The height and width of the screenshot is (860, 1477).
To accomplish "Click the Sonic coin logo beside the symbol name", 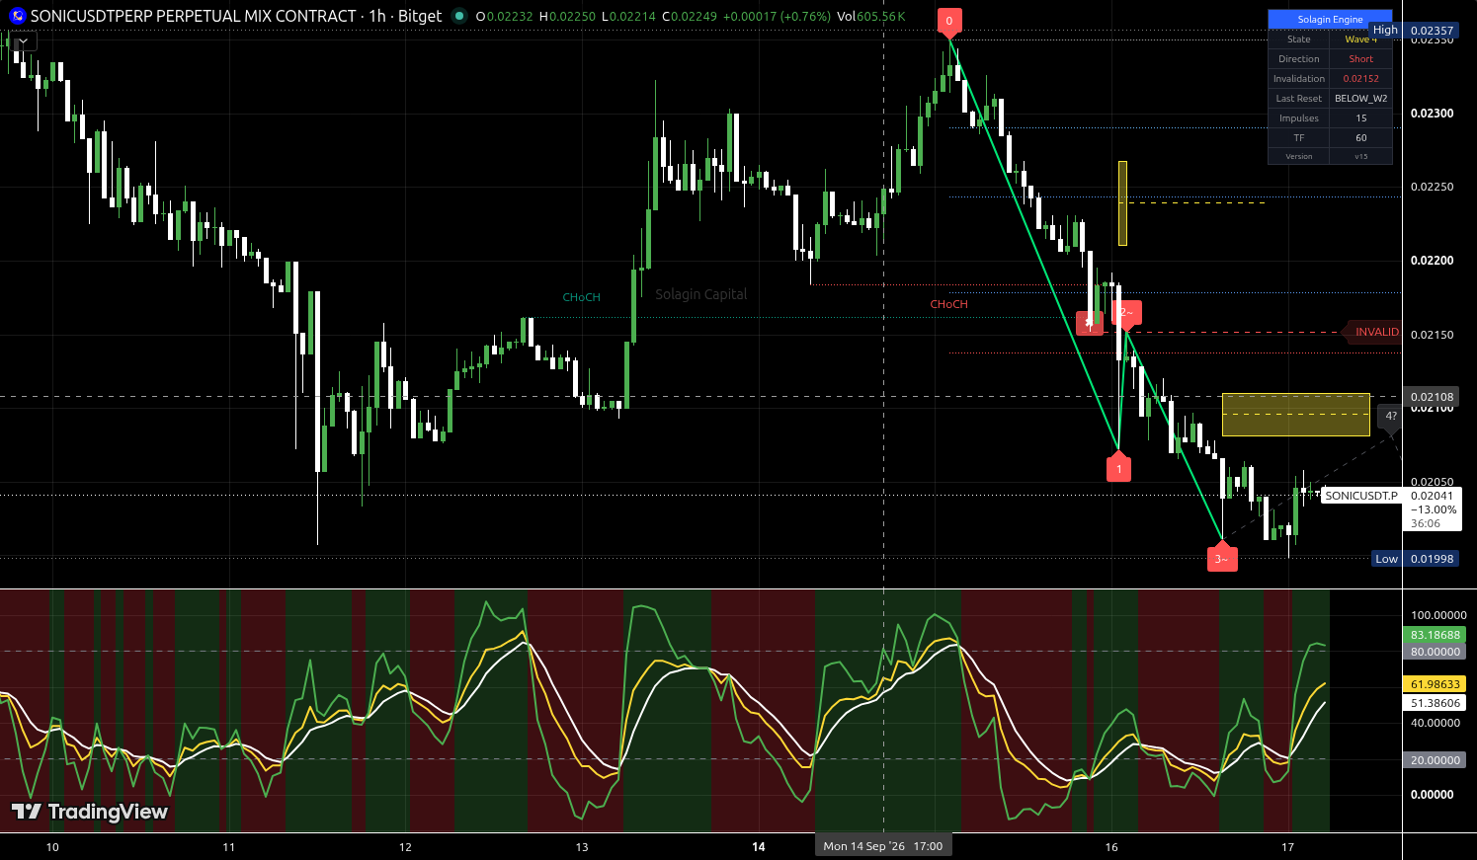I will click(17, 16).
